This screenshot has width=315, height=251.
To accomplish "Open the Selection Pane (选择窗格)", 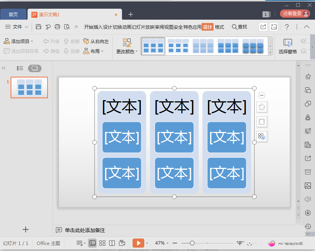I will (x=287, y=46).
